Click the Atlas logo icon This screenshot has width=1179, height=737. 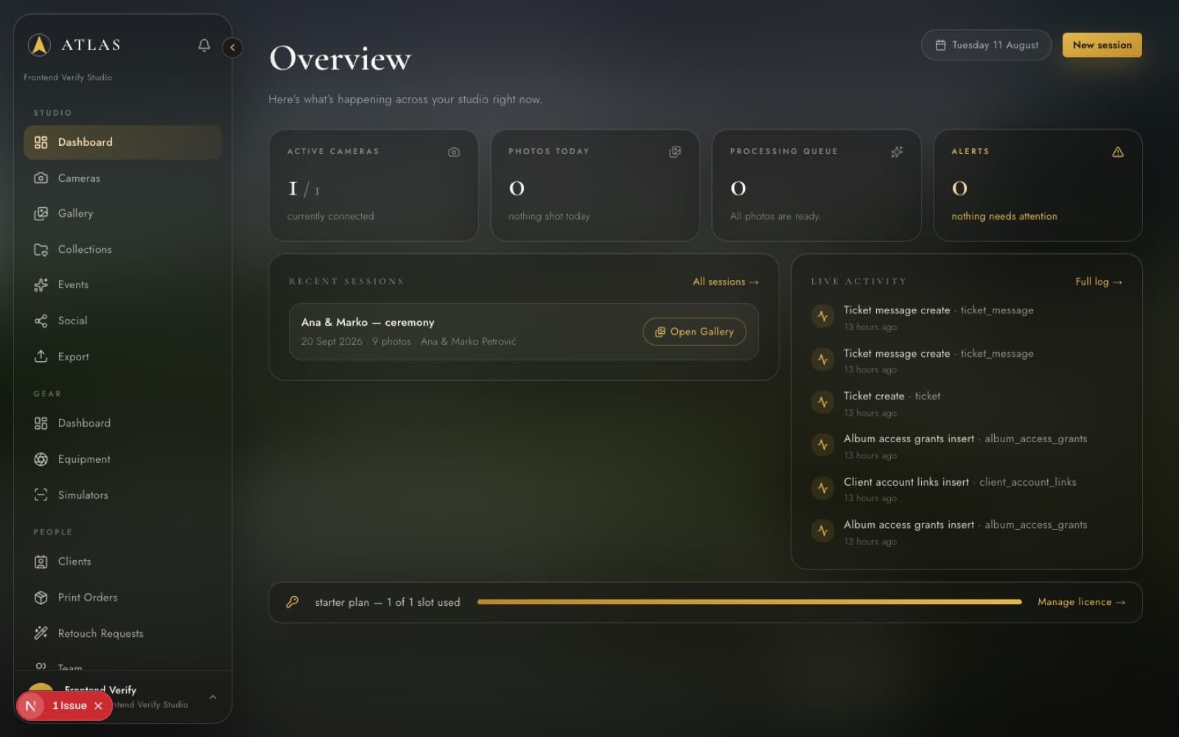point(39,45)
